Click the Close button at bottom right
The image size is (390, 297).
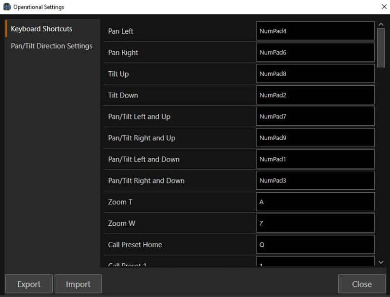pos(362,284)
